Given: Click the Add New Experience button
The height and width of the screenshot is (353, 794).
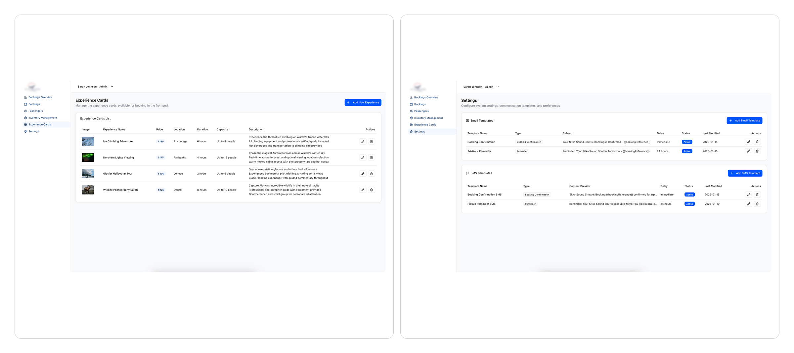Looking at the screenshot, I should [x=363, y=103].
